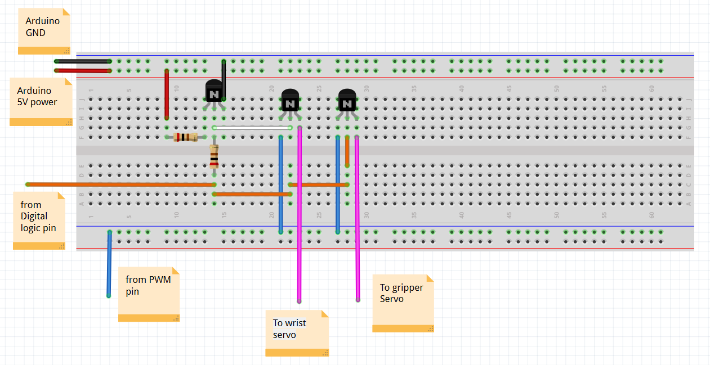Select the magenta wire going to wrist servo
The height and width of the screenshot is (365, 710).
pyautogui.click(x=300, y=225)
